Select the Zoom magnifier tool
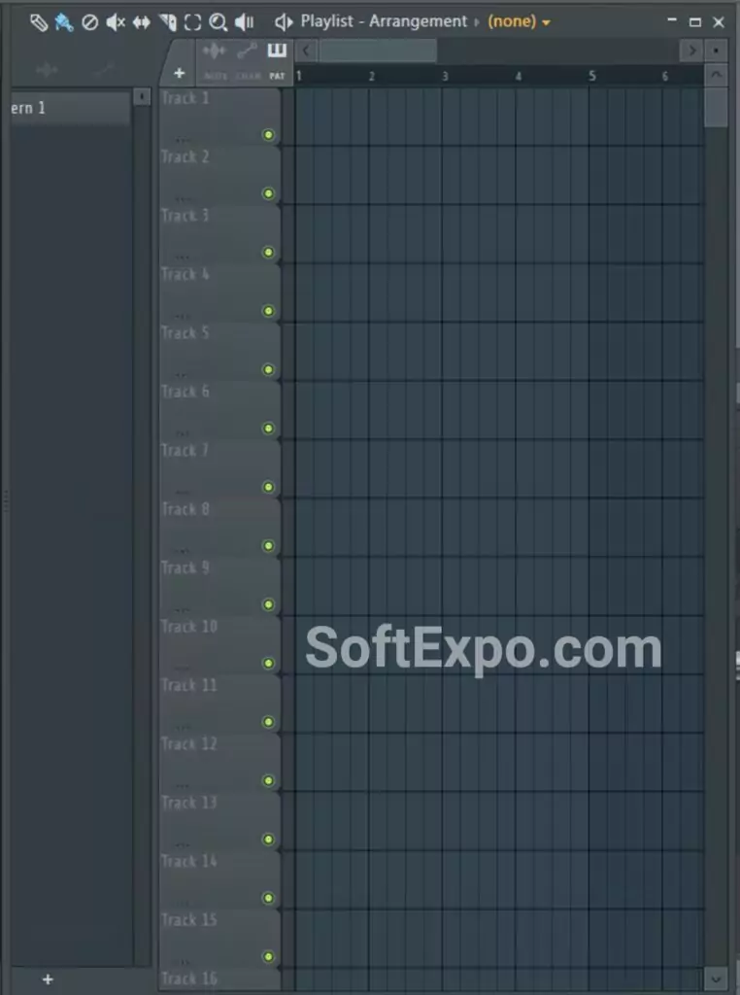This screenshot has width=740, height=995. (x=219, y=22)
